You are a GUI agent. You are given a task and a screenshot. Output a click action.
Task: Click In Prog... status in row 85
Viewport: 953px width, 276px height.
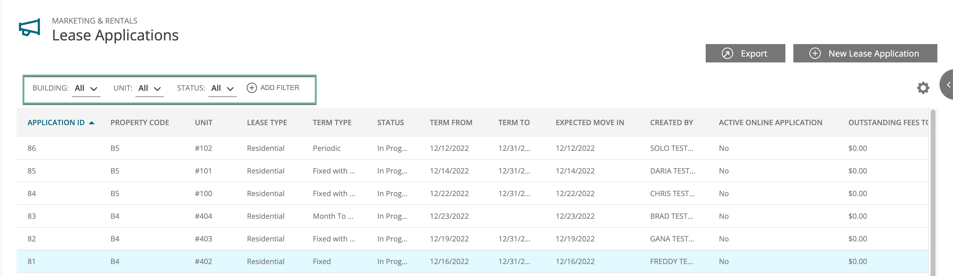point(392,171)
